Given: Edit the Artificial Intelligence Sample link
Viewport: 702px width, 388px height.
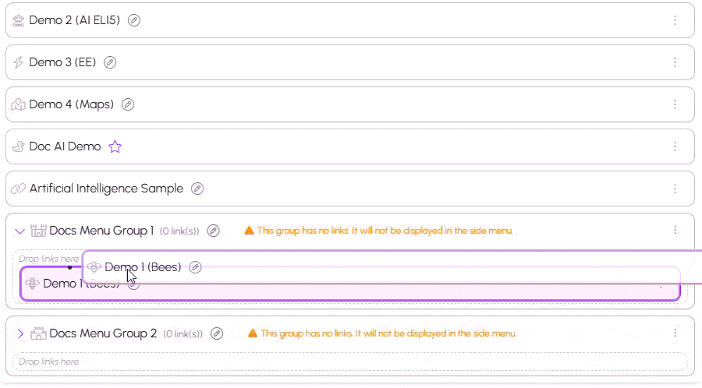Looking at the screenshot, I should pyautogui.click(x=197, y=189).
